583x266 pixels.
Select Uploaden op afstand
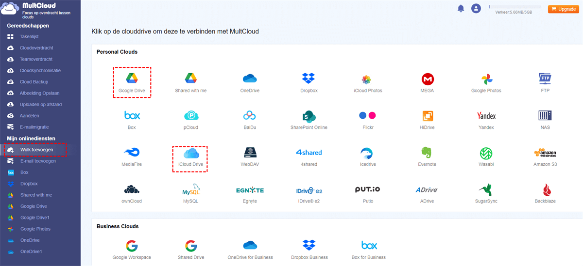40,104
